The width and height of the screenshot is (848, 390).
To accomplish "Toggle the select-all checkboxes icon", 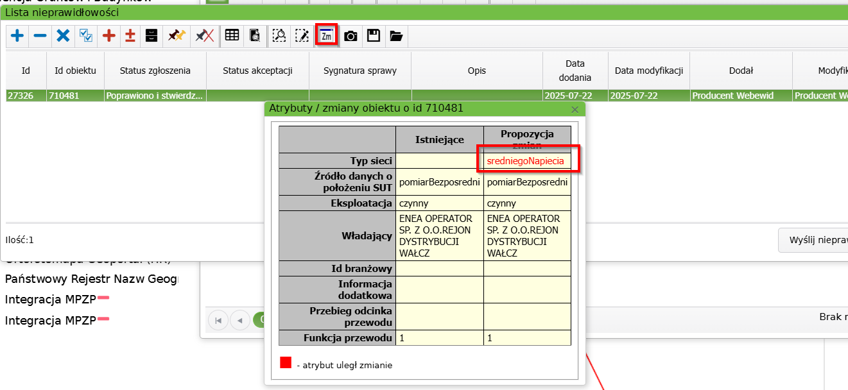I will click(x=85, y=36).
